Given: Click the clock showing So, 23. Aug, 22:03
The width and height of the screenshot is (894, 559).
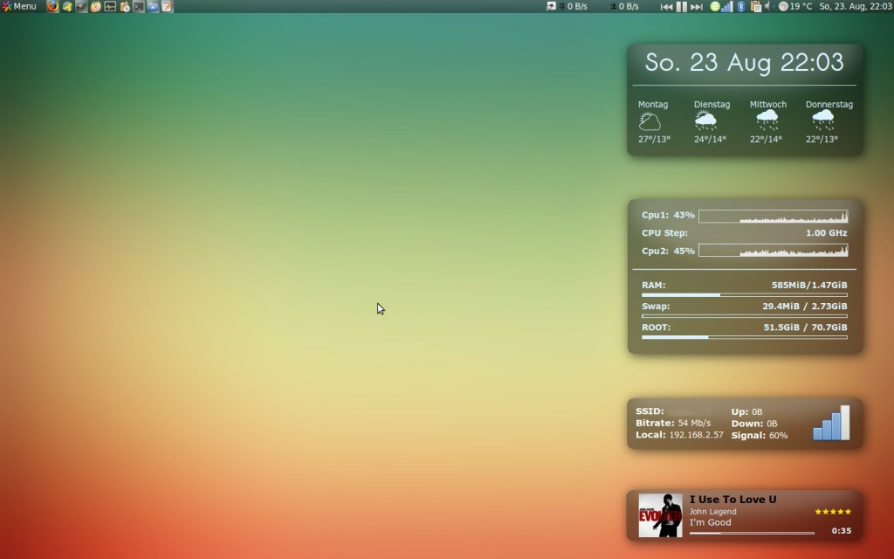Looking at the screenshot, I should (857, 7).
